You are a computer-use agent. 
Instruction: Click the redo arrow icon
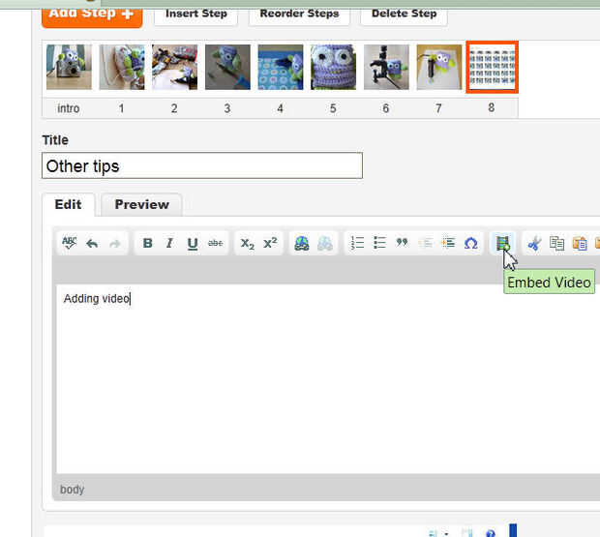[x=115, y=243]
